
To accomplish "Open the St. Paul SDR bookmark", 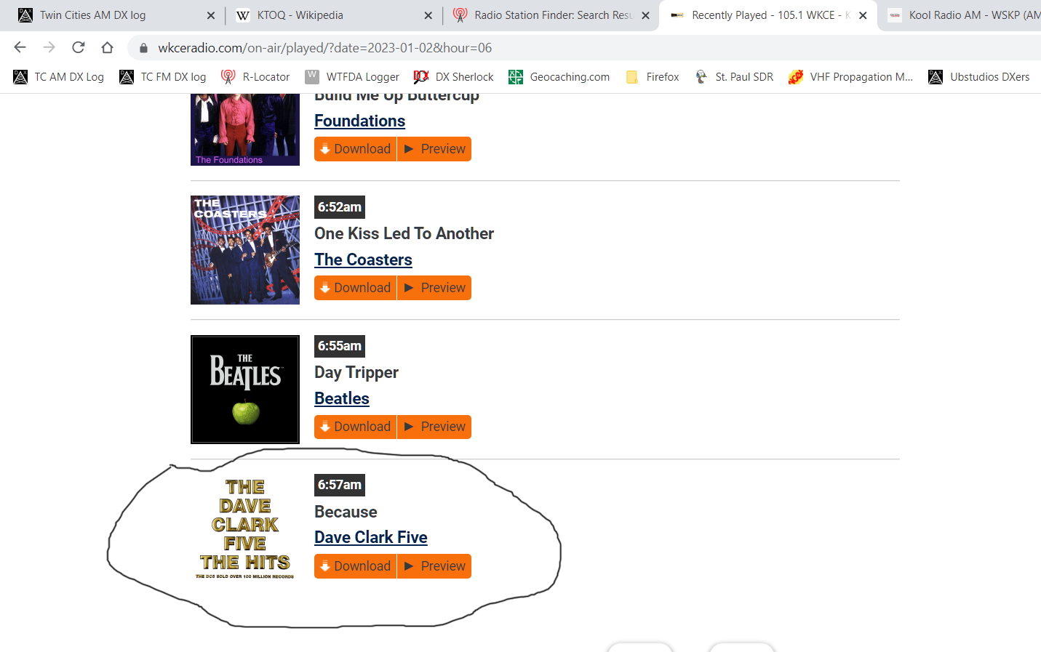I will tap(733, 77).
